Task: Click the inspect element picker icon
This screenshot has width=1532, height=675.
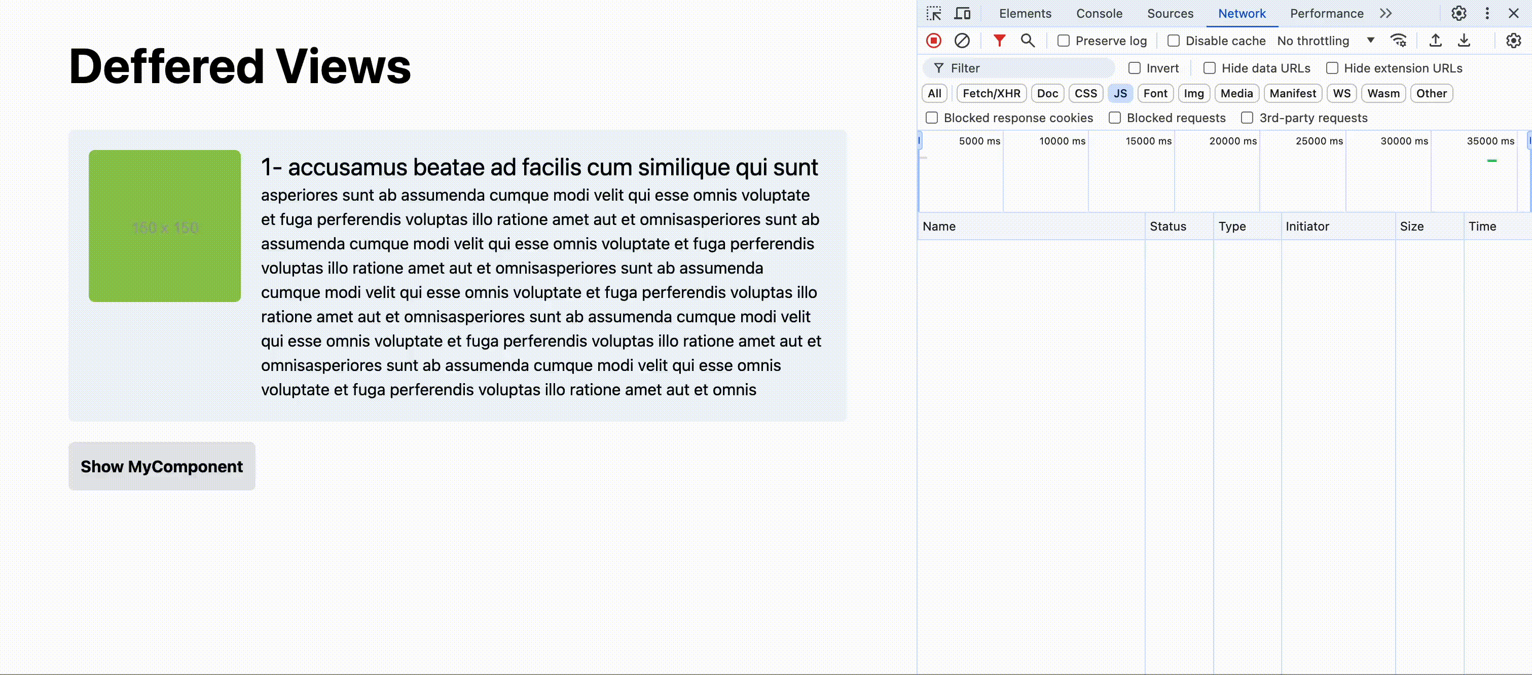Action: tap(934, 13)
